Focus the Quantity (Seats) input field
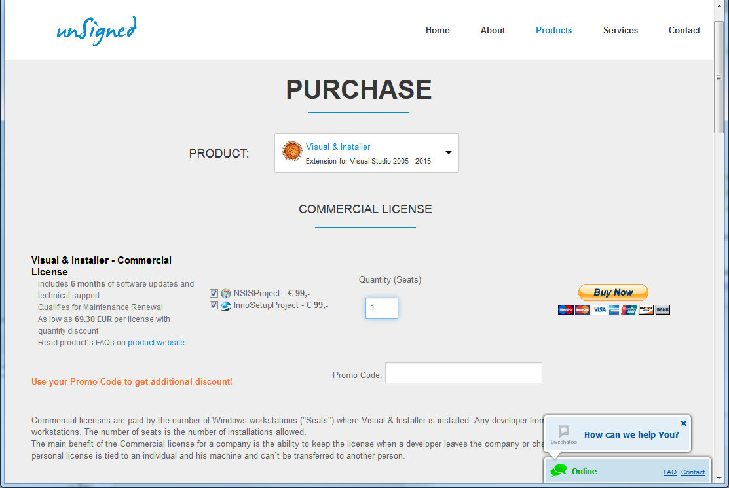The image size is (729, 488). click(x=382, y=308)
